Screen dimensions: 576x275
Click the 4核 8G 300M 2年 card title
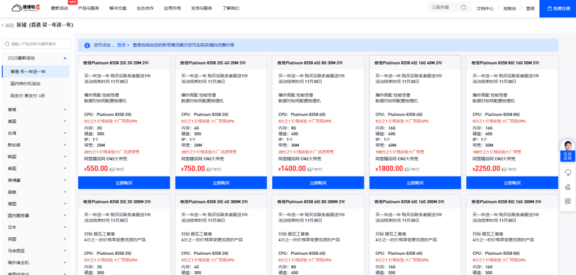point(311,202)
